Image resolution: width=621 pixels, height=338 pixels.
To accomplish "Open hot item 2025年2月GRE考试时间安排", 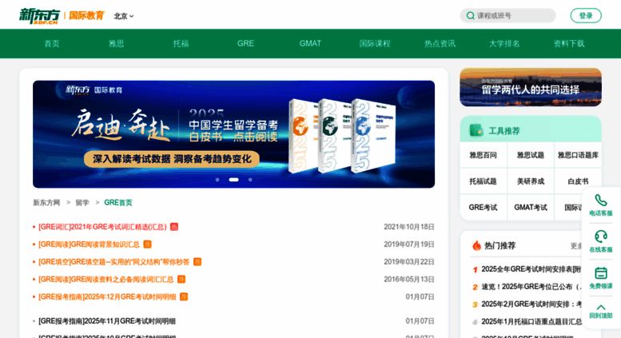I will coord(531,304).
